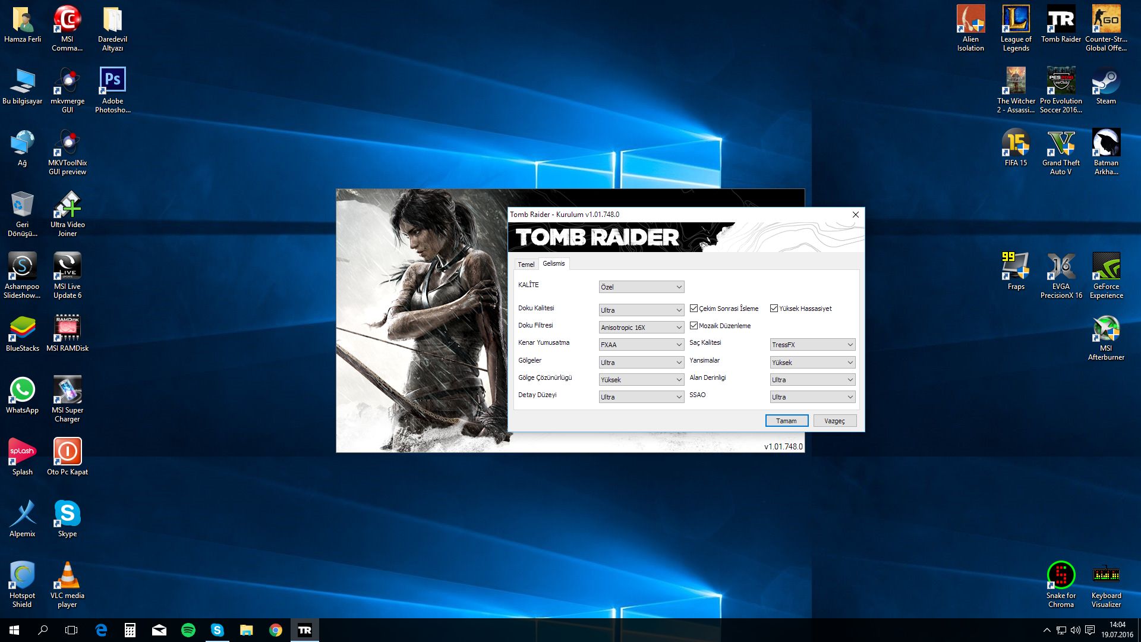
Task: Open Oto Pc Kapat shortcut
Action: tap(67, 457)
